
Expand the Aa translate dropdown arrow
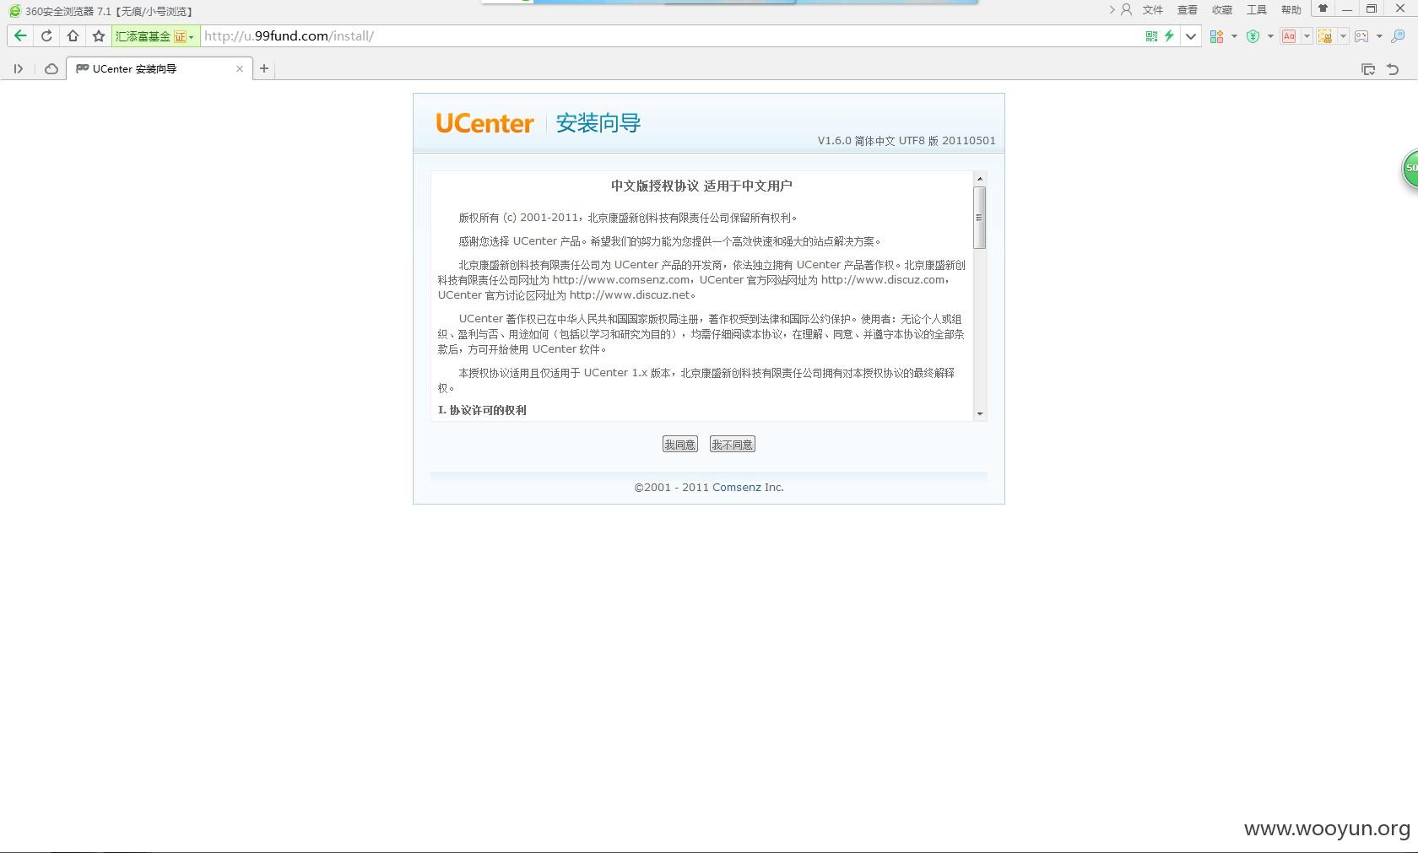click(1307, 36)
